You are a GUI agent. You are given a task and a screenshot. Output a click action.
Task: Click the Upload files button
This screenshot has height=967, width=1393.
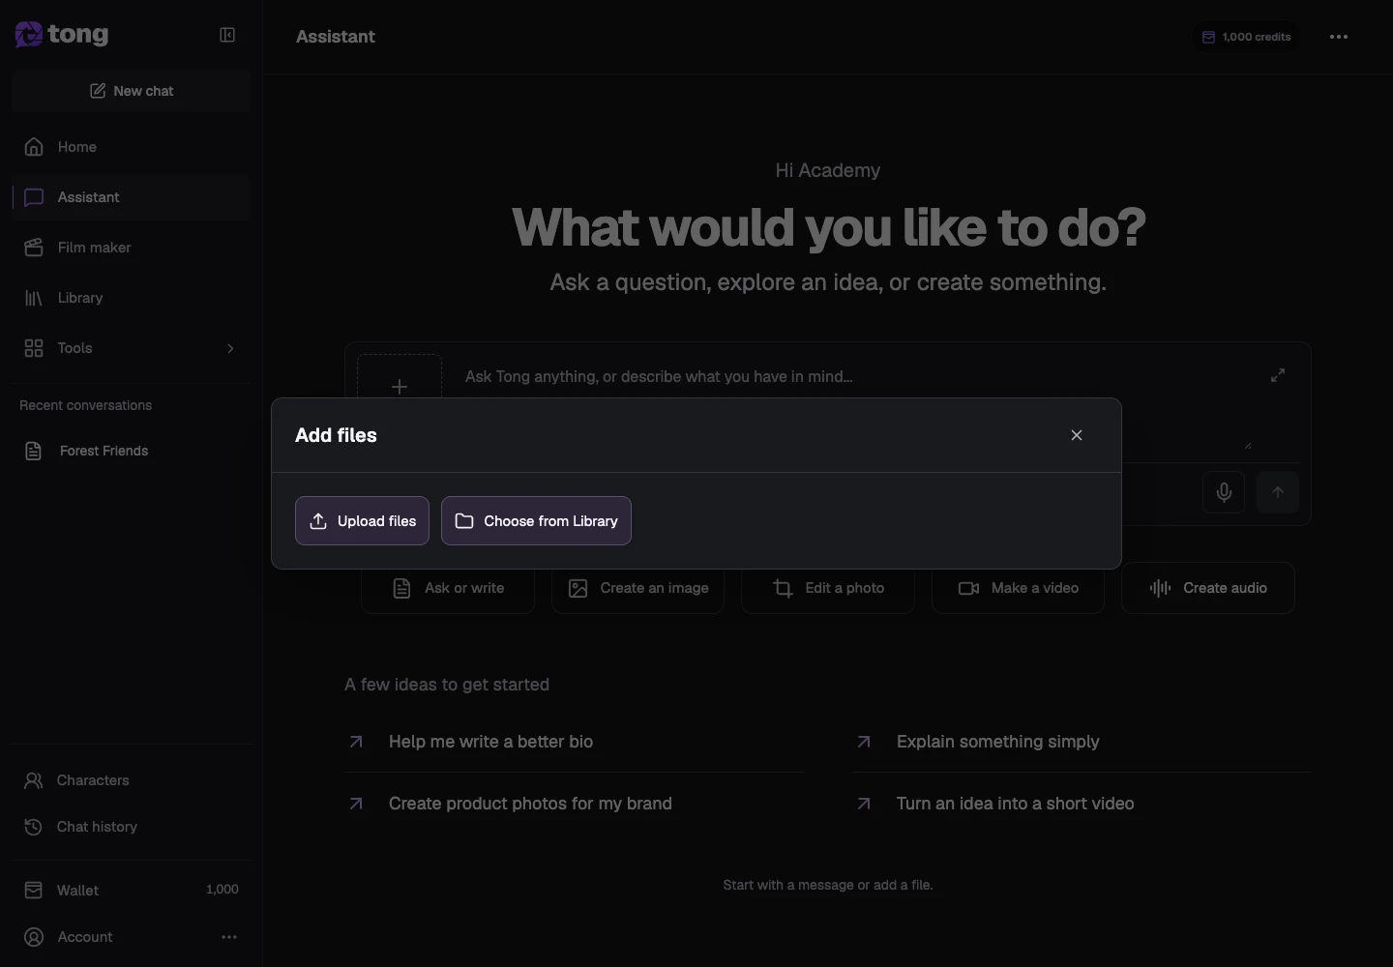tap(362, 520)
